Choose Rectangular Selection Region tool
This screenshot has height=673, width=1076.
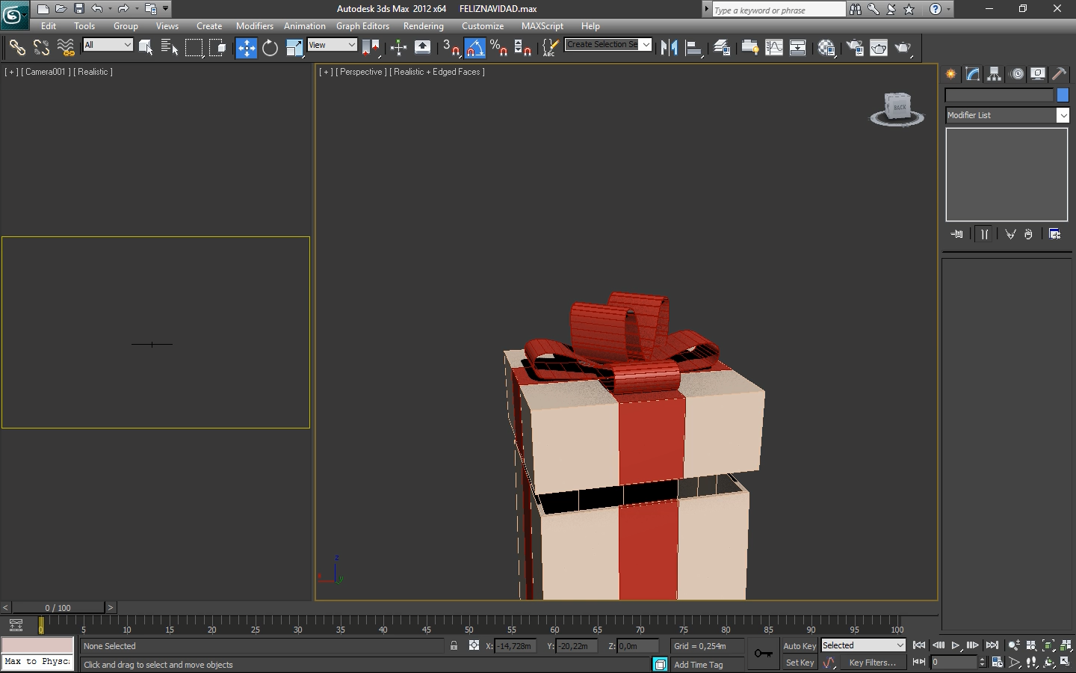194,48
